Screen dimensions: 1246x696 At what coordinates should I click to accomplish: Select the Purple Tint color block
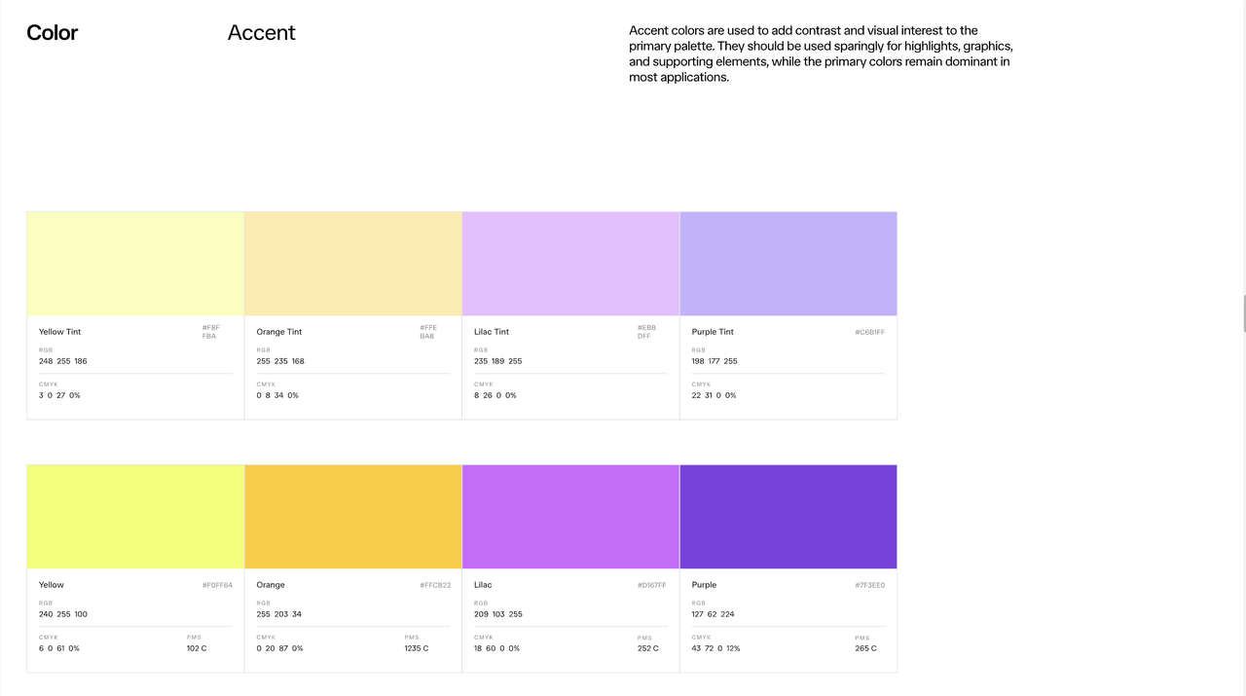point(788,264)
